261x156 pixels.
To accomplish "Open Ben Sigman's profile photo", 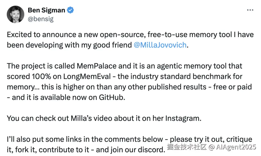I will 16,15.
